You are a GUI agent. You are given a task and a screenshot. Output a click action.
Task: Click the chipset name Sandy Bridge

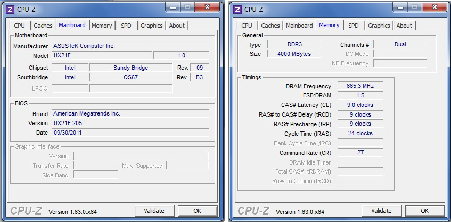[x=130, y=68]
